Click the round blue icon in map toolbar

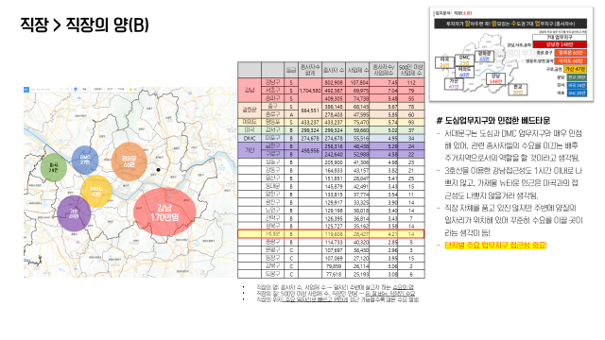(x=76, y=90)
